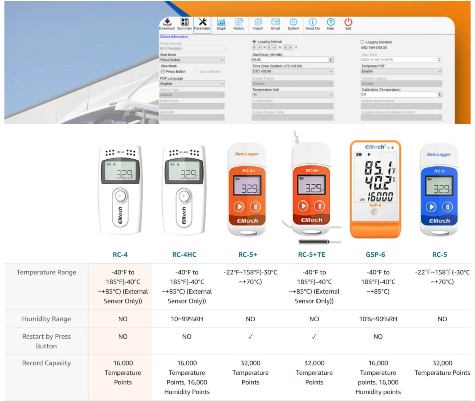
Task: Select the Logging Interval radio button
Action: [254, 42]
